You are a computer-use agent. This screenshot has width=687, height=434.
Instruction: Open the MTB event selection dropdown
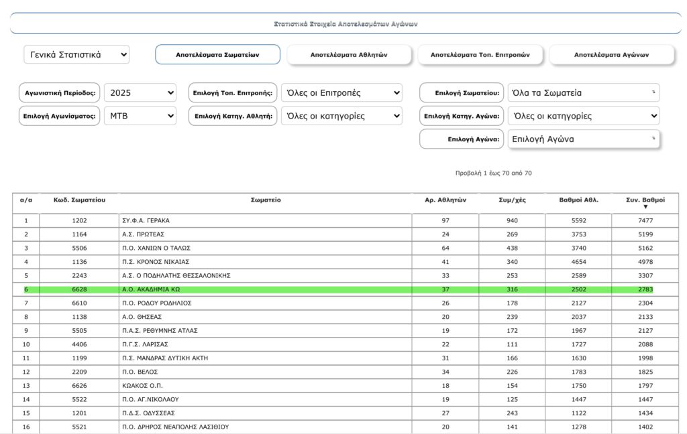[140, 116]
